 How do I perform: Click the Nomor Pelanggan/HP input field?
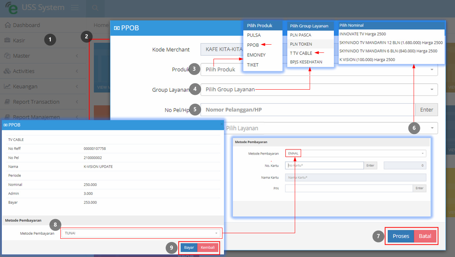(308, 110)
